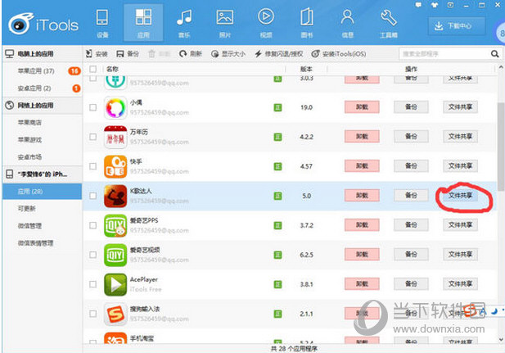Open the 下载中心 (Download center) button
Image resolution: width=505 pixels, height=353 pixels.
click(x=457, y=25)
